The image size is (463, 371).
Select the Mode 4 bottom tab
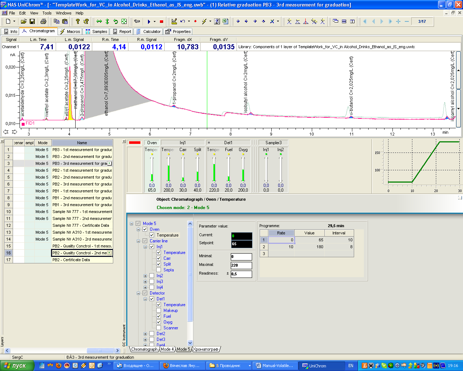coord(167,349)
